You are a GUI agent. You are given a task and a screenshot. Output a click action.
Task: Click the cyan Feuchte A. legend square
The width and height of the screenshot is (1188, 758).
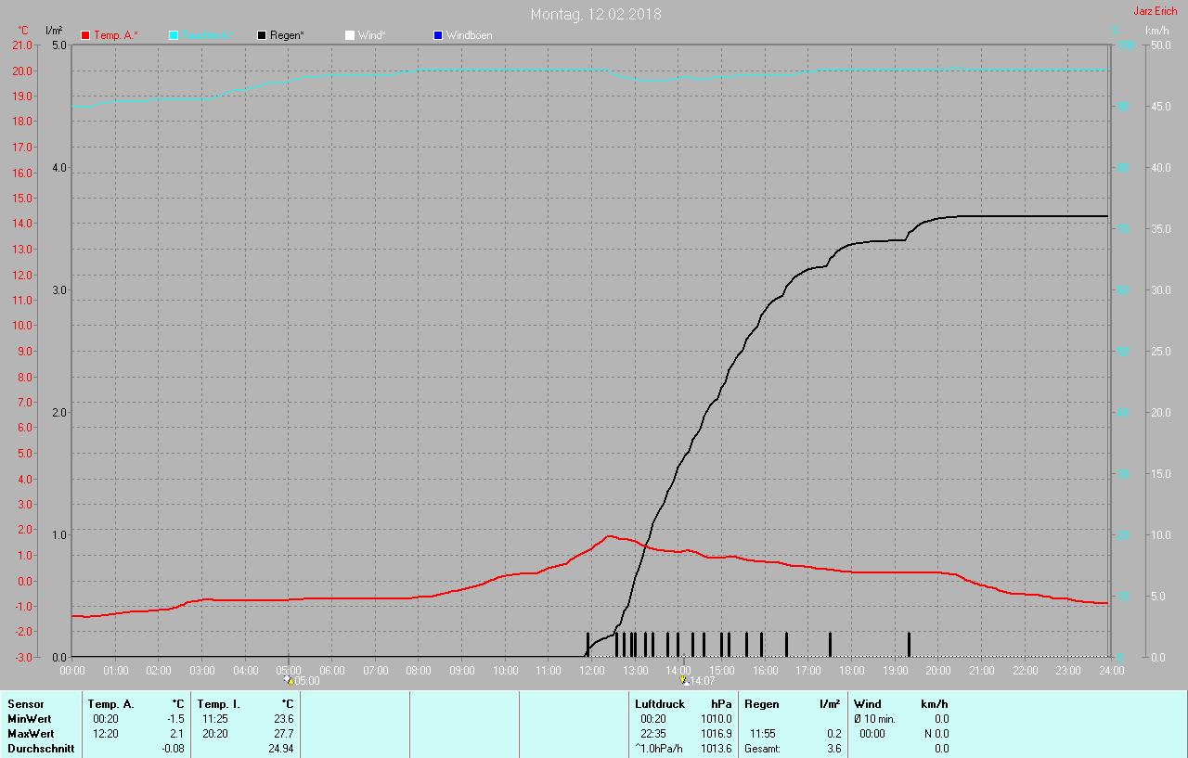click(x=174, y=35)
